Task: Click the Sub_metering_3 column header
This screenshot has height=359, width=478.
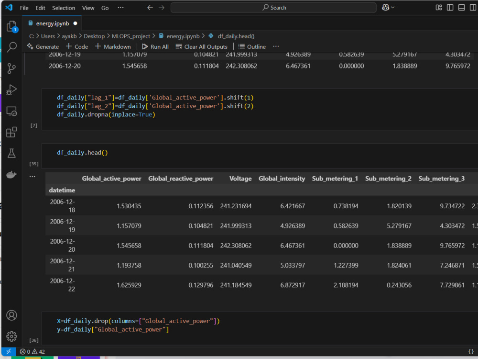Action: pyautogui.click(x=441, y=179)
